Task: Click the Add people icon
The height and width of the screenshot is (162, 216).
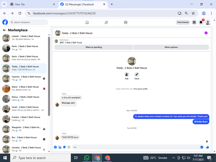Action: click(127, 74)
